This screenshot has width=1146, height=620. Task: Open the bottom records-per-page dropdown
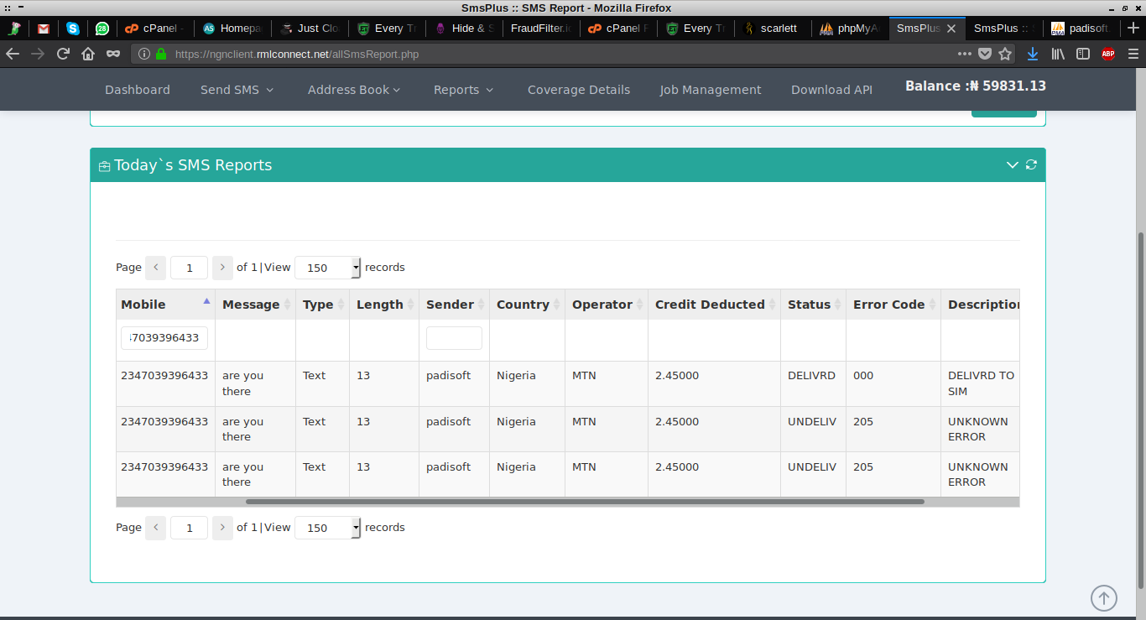[x=327, y=528]
